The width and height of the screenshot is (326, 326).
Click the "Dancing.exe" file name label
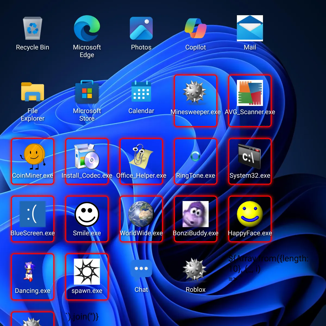click(x=33, y=291)
